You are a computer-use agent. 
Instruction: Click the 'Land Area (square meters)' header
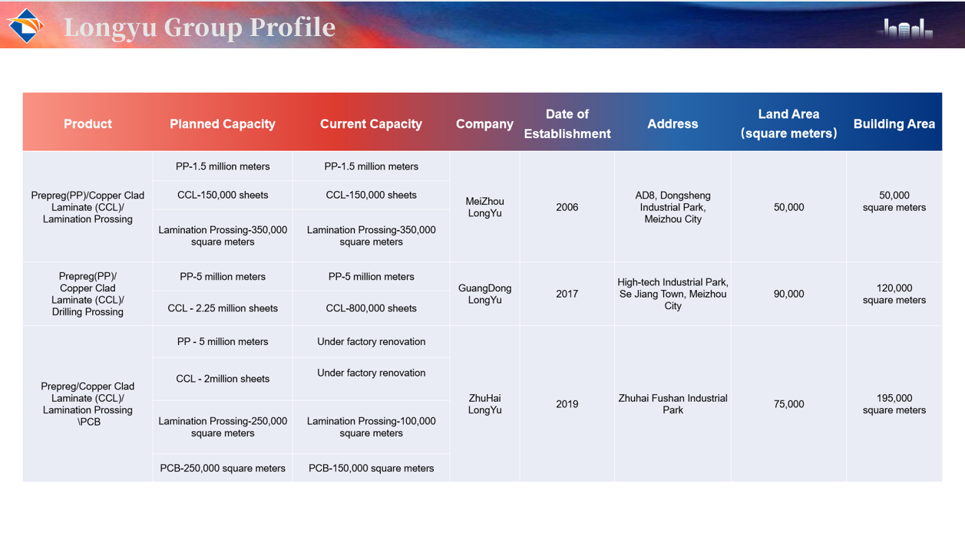pyautogui.click(x=788, y=123)
